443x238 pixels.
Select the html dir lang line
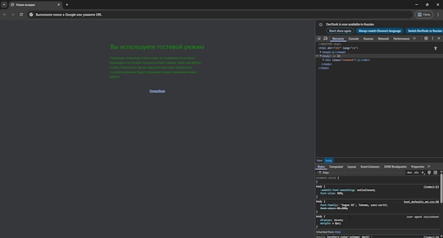click(x=338, y=48)
